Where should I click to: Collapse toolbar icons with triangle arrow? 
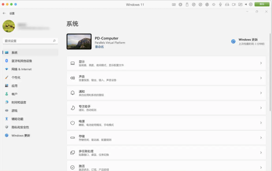point(246,5)
